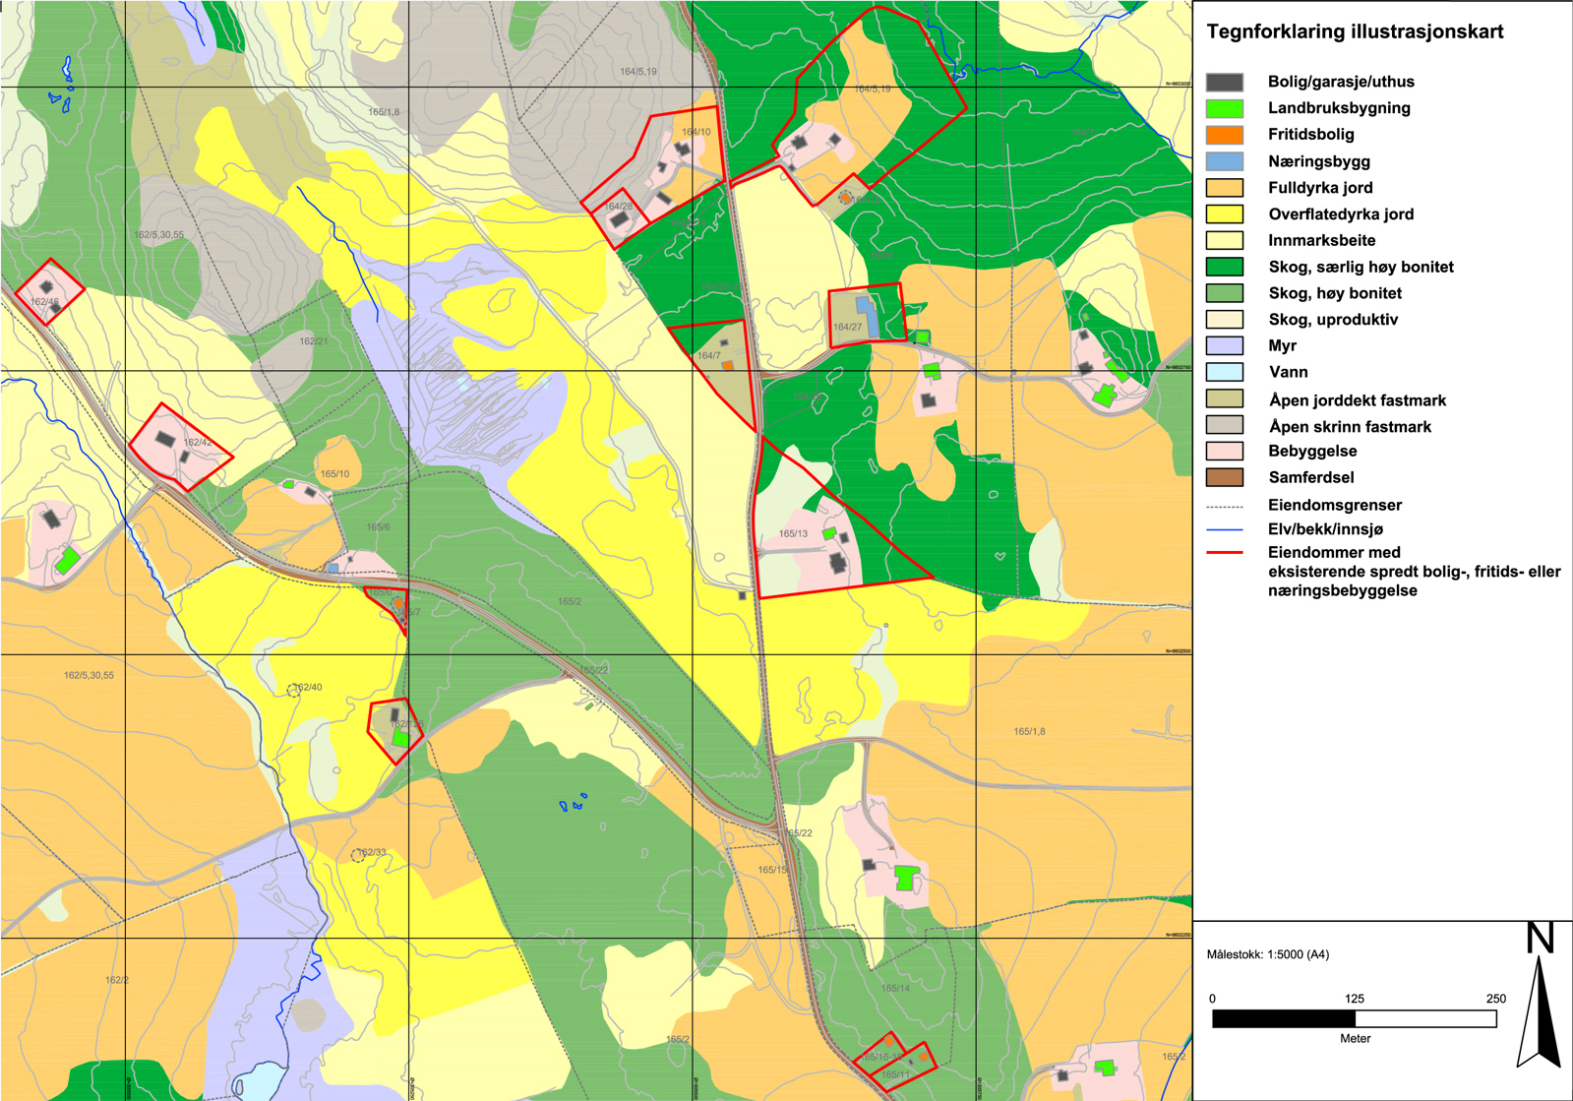Click the "Skog, særlig høy bonitet" legend label
1573x1101 pixels.
point(1361,267)
